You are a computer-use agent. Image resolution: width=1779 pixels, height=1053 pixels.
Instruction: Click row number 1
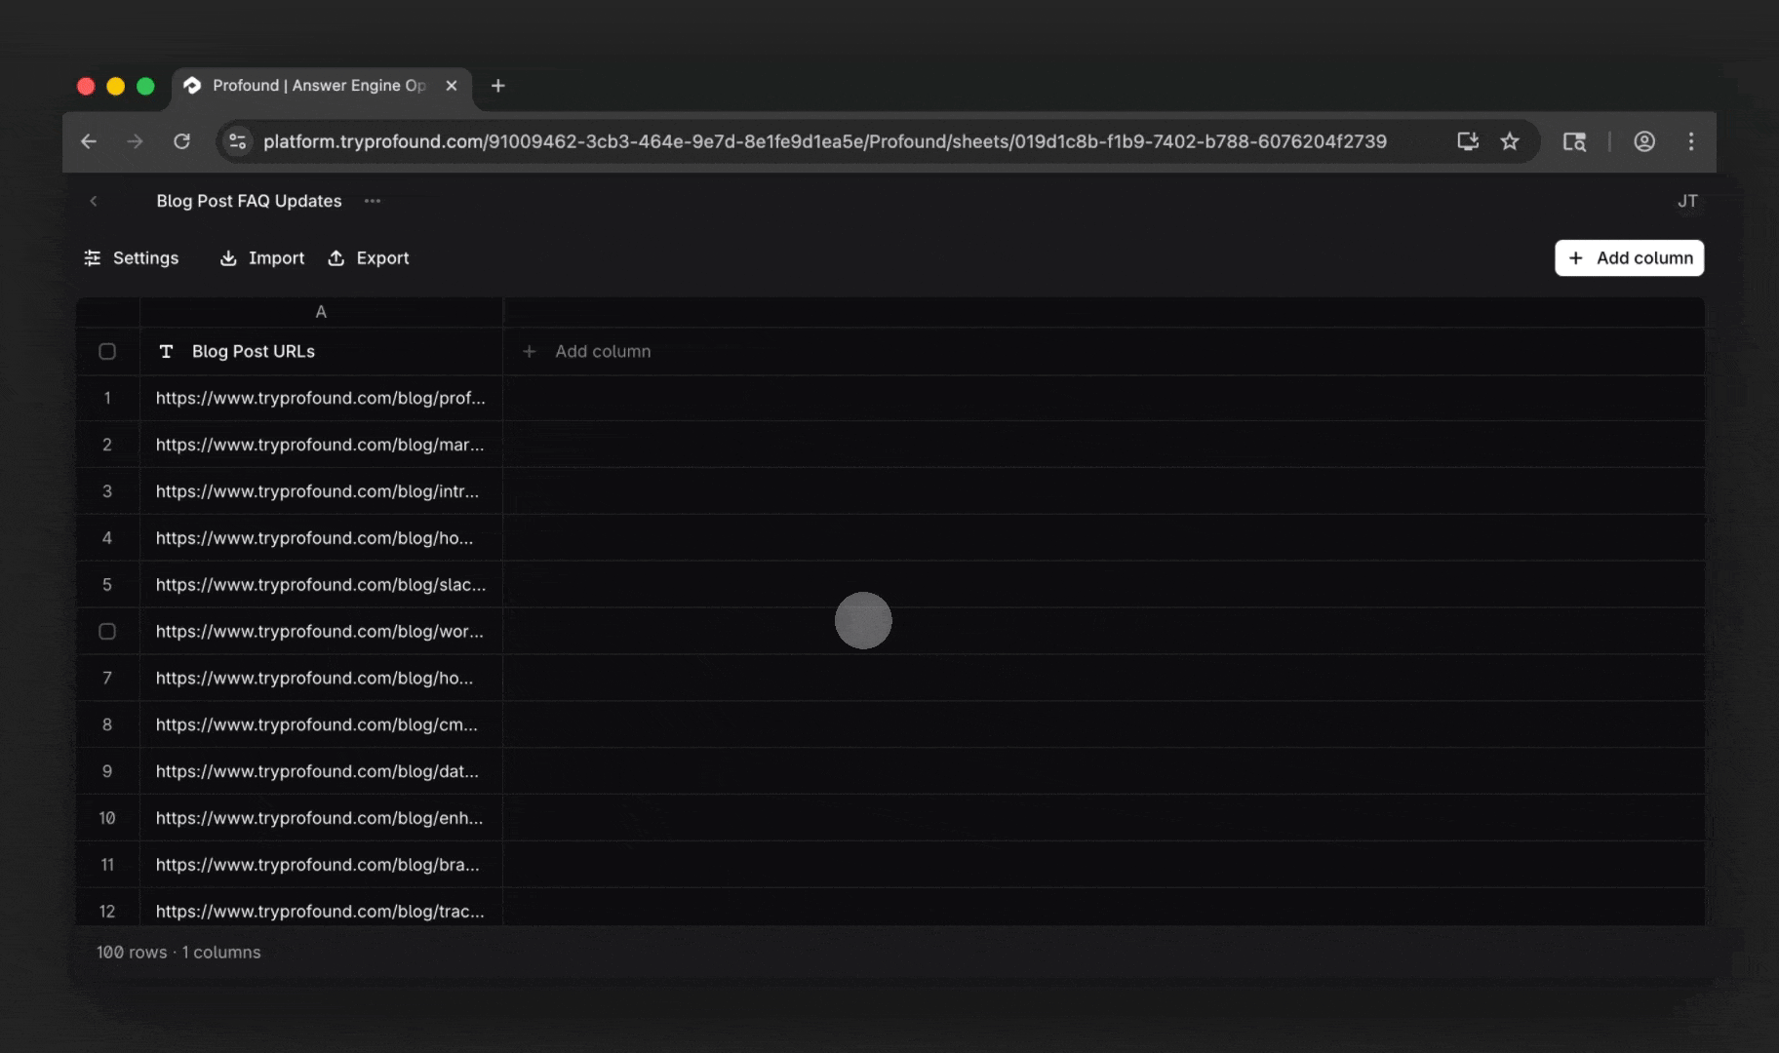[x=107, y=398]
